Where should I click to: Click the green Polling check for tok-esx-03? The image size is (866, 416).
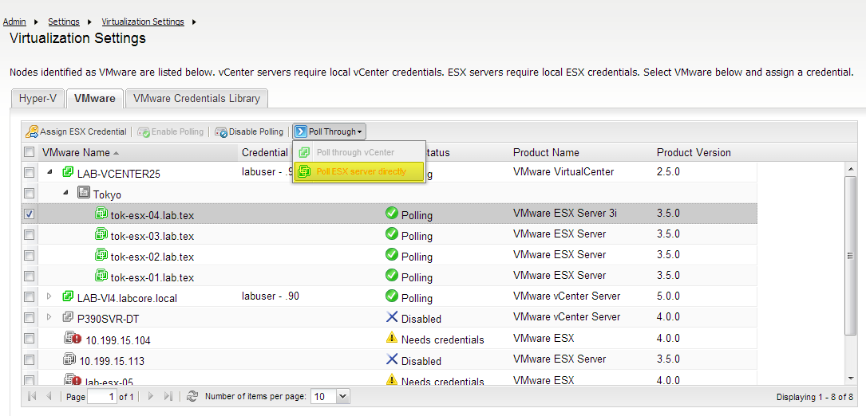[392, 234]
